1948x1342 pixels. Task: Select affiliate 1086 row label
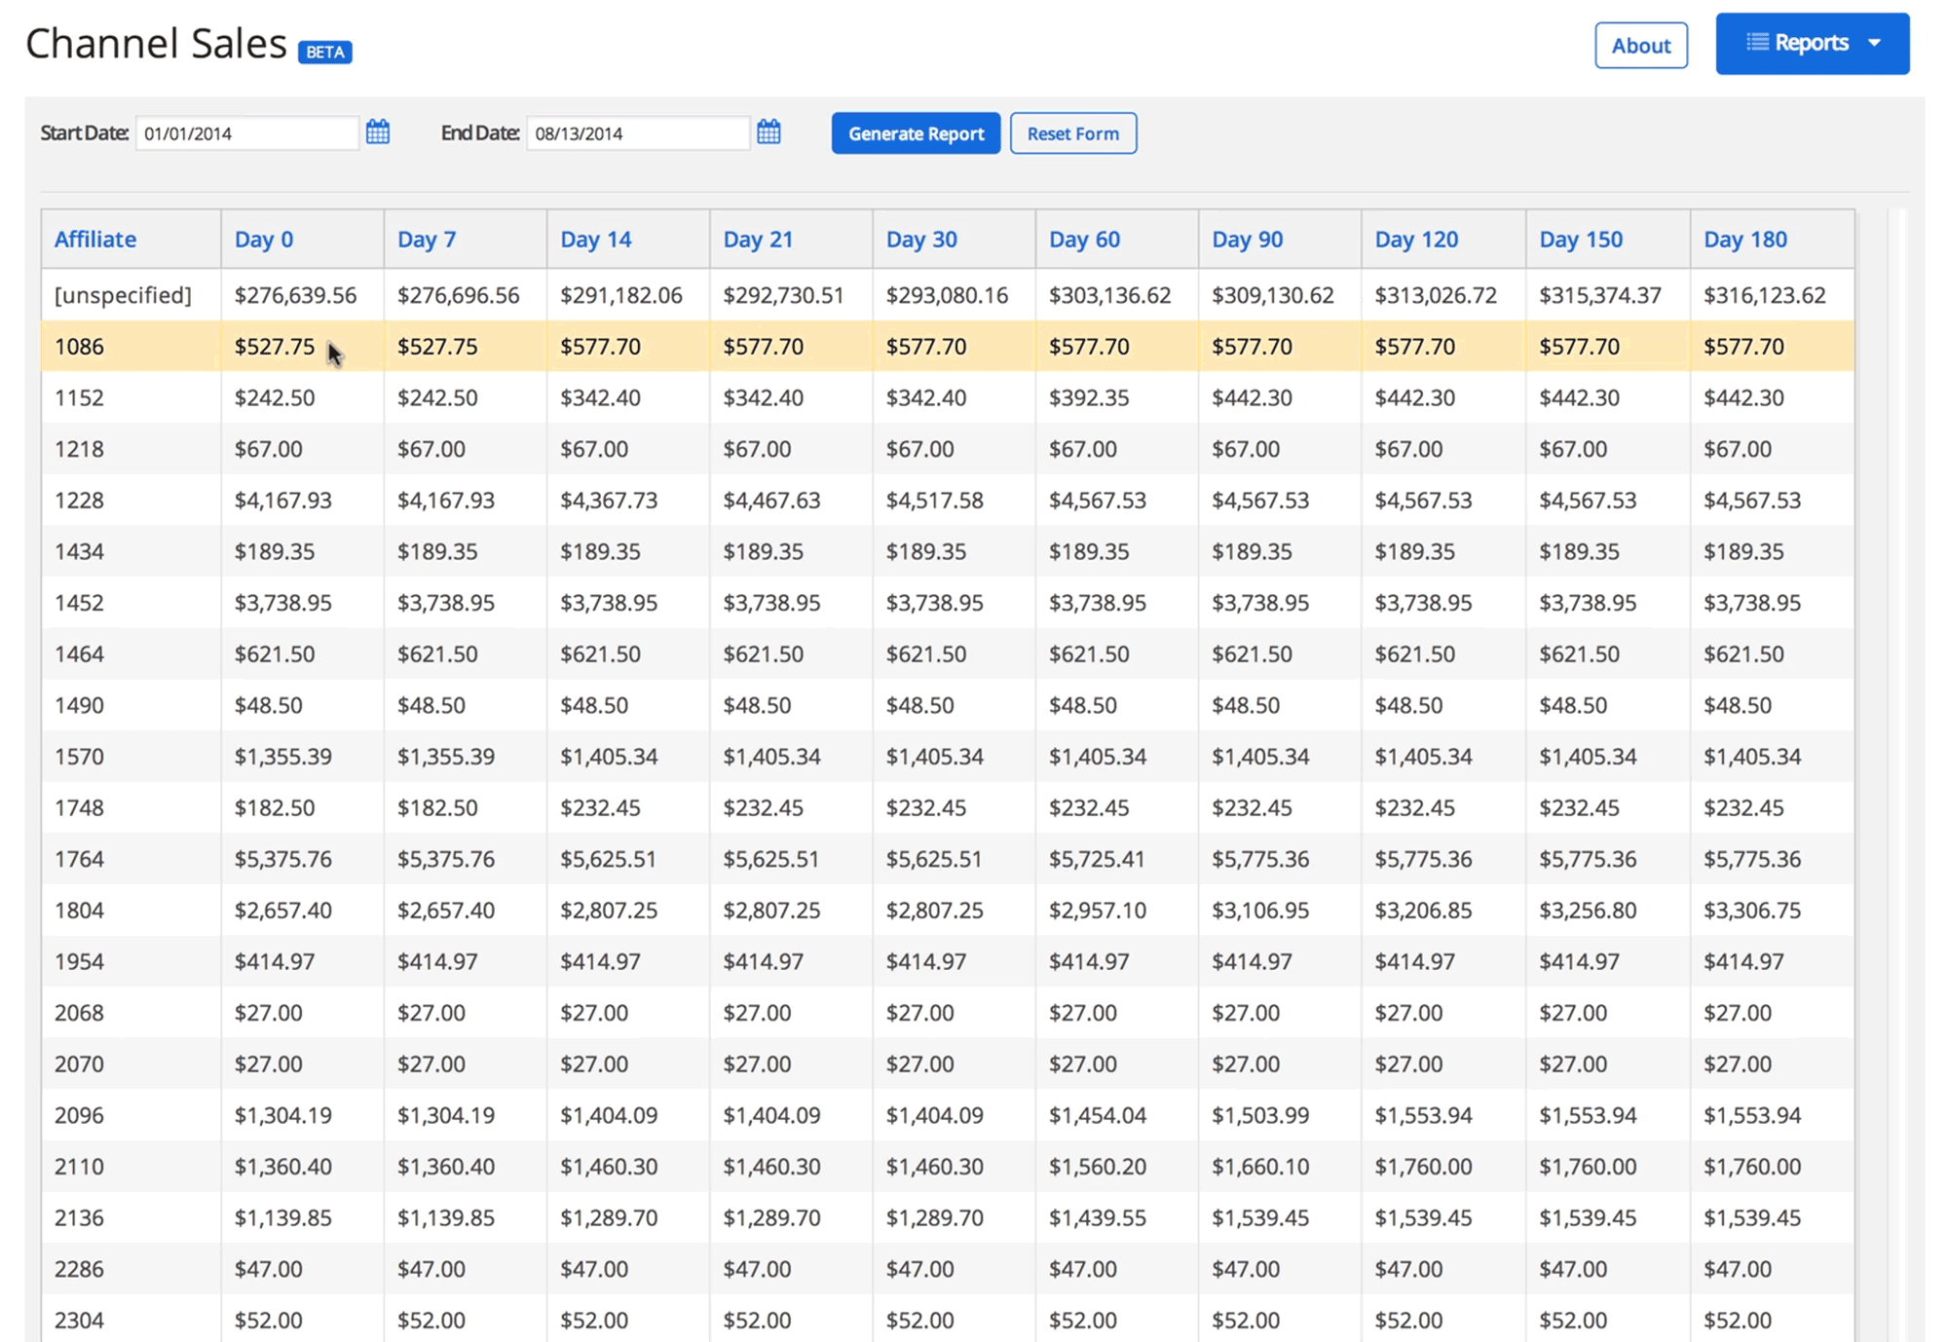79,347
